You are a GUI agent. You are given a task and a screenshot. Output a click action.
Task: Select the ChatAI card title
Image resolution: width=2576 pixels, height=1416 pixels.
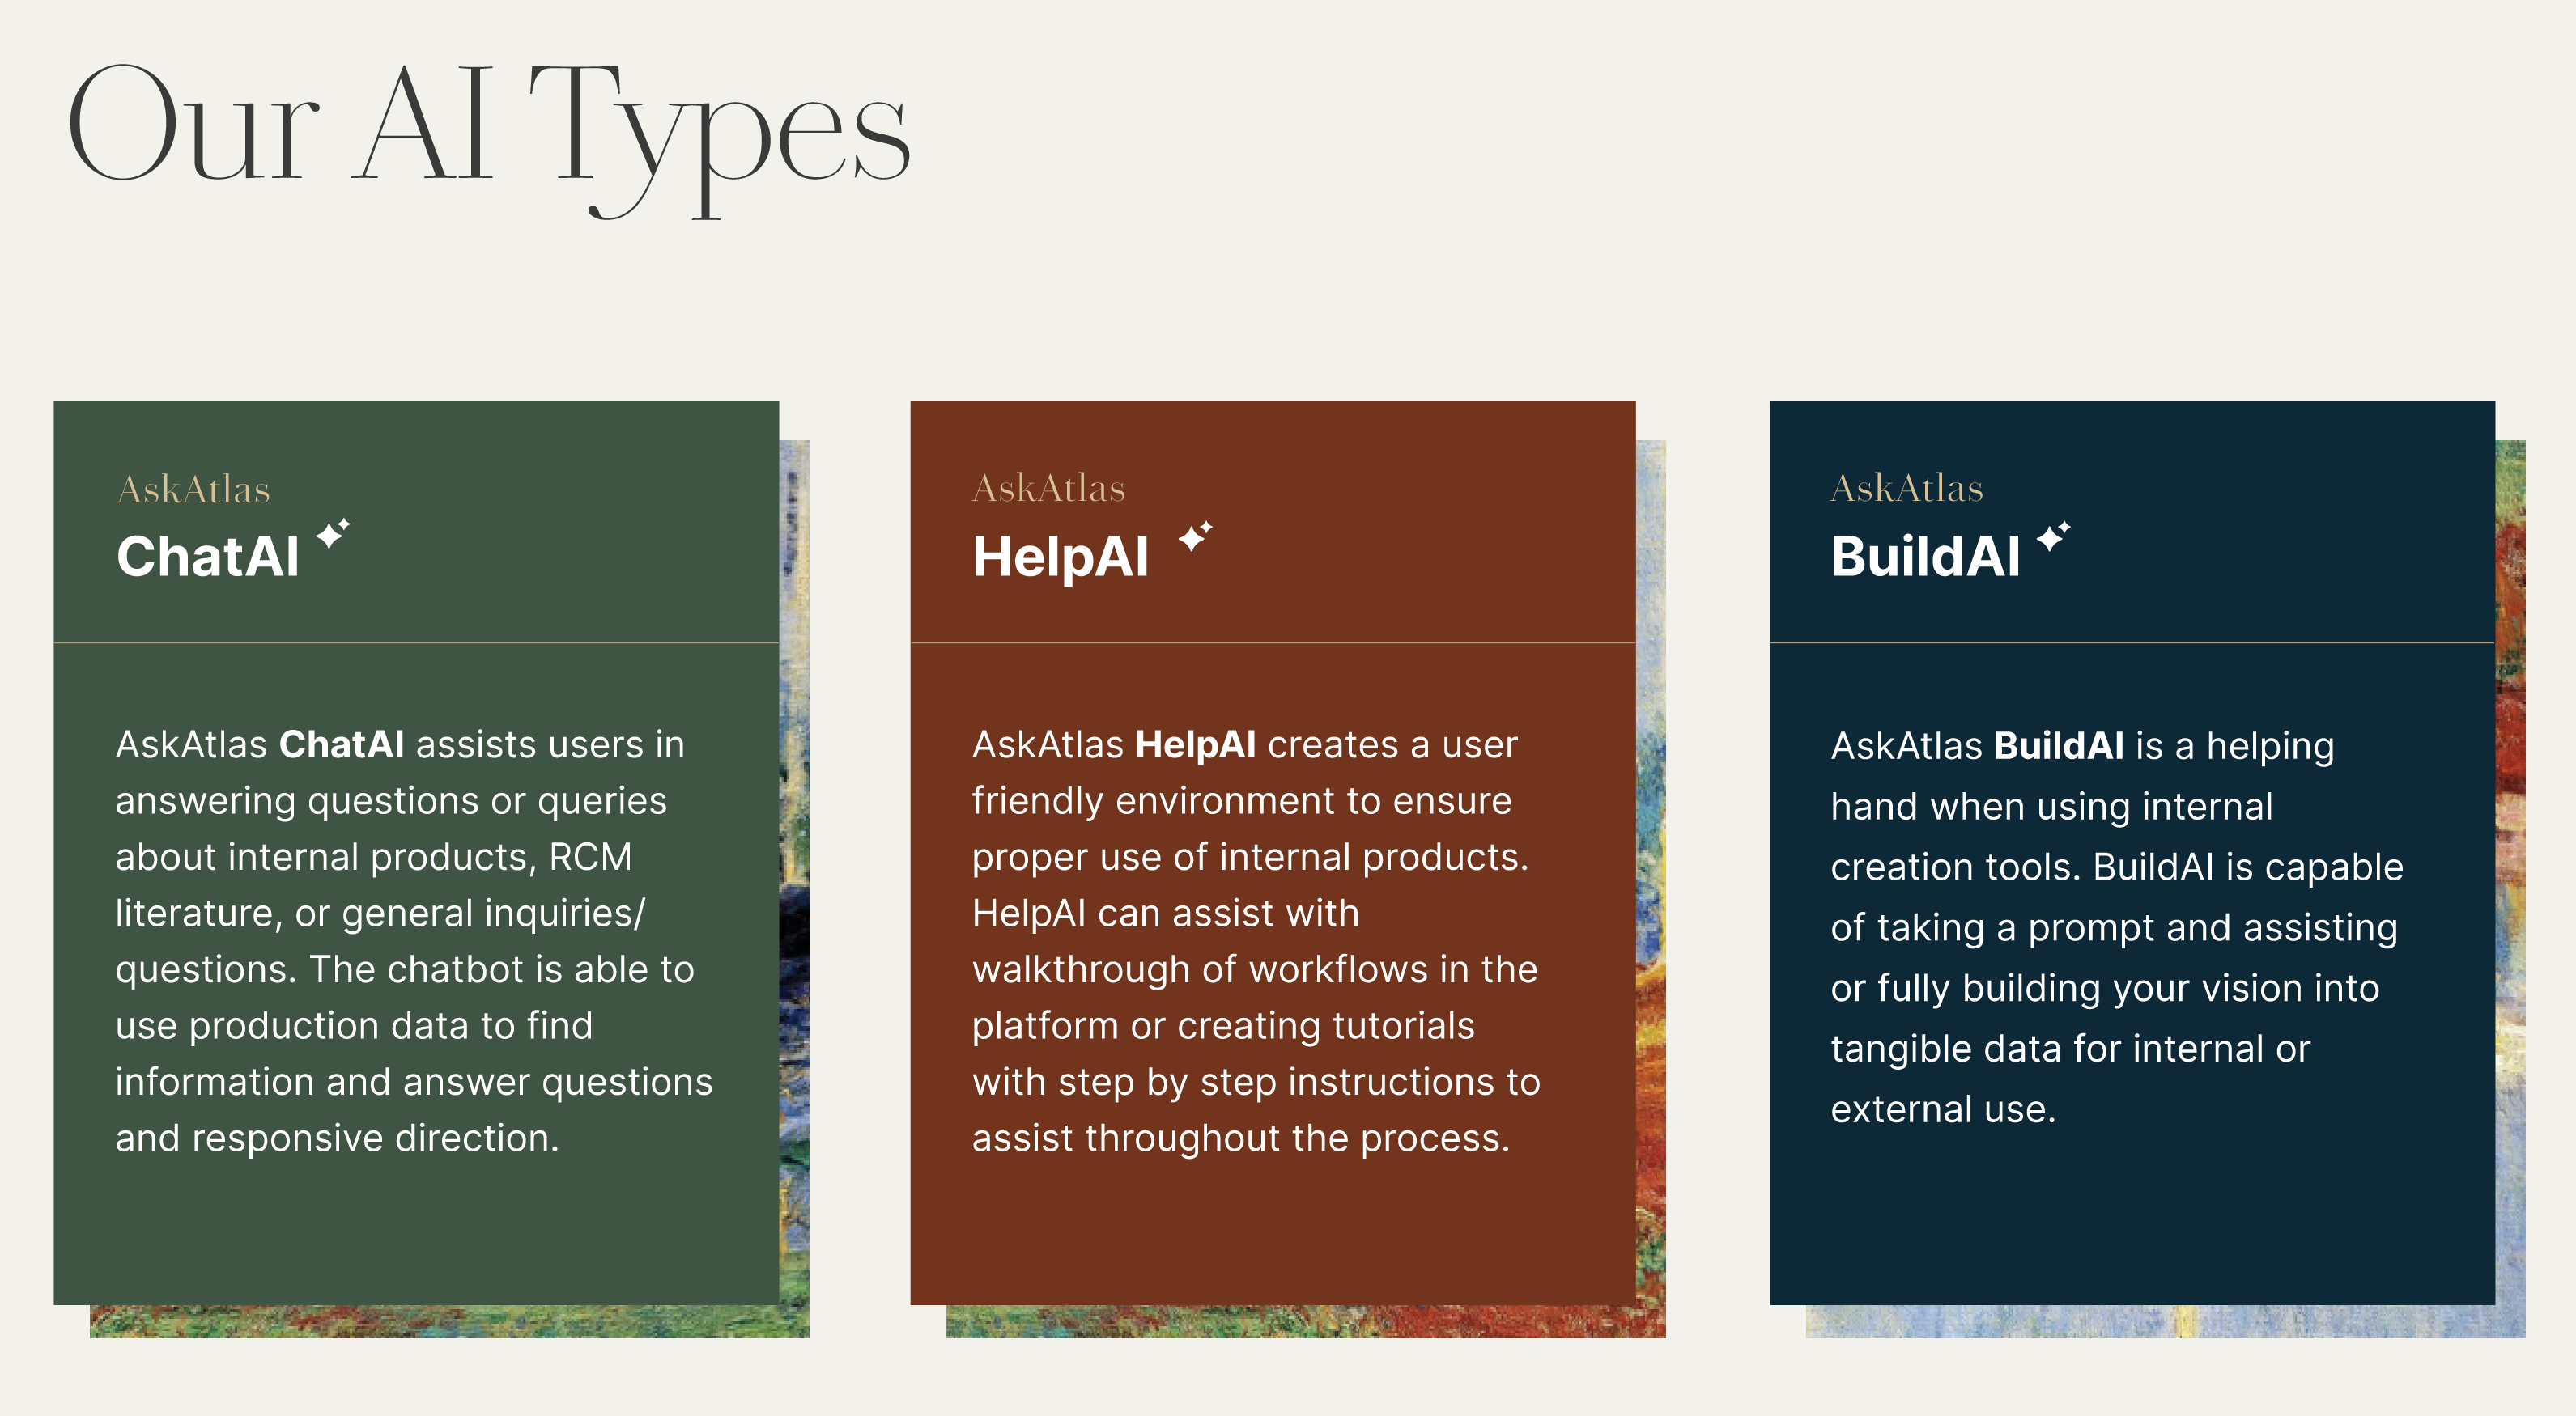[x=208, y=557]
